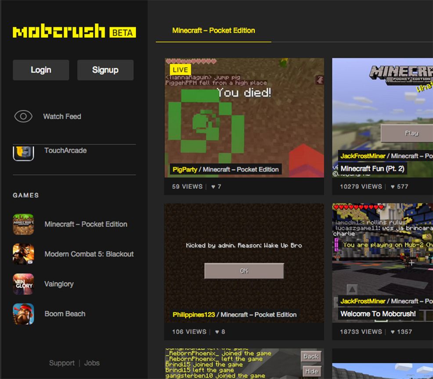Open the Vainglory game page

tap(59, 284)
